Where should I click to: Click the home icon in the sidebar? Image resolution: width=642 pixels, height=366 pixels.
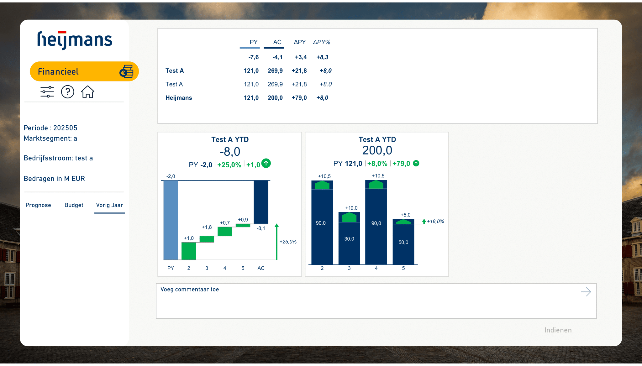(x=88, y=91)
